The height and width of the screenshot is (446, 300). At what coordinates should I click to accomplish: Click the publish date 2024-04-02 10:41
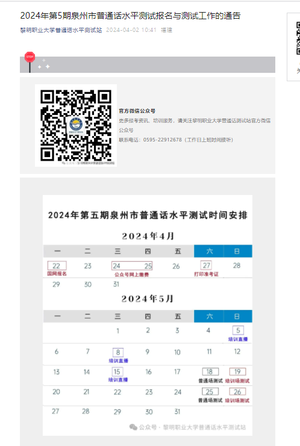(131, 30)
